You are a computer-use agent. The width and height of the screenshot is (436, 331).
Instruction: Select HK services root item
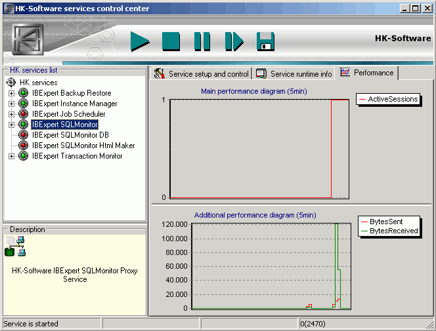(38, 83)
